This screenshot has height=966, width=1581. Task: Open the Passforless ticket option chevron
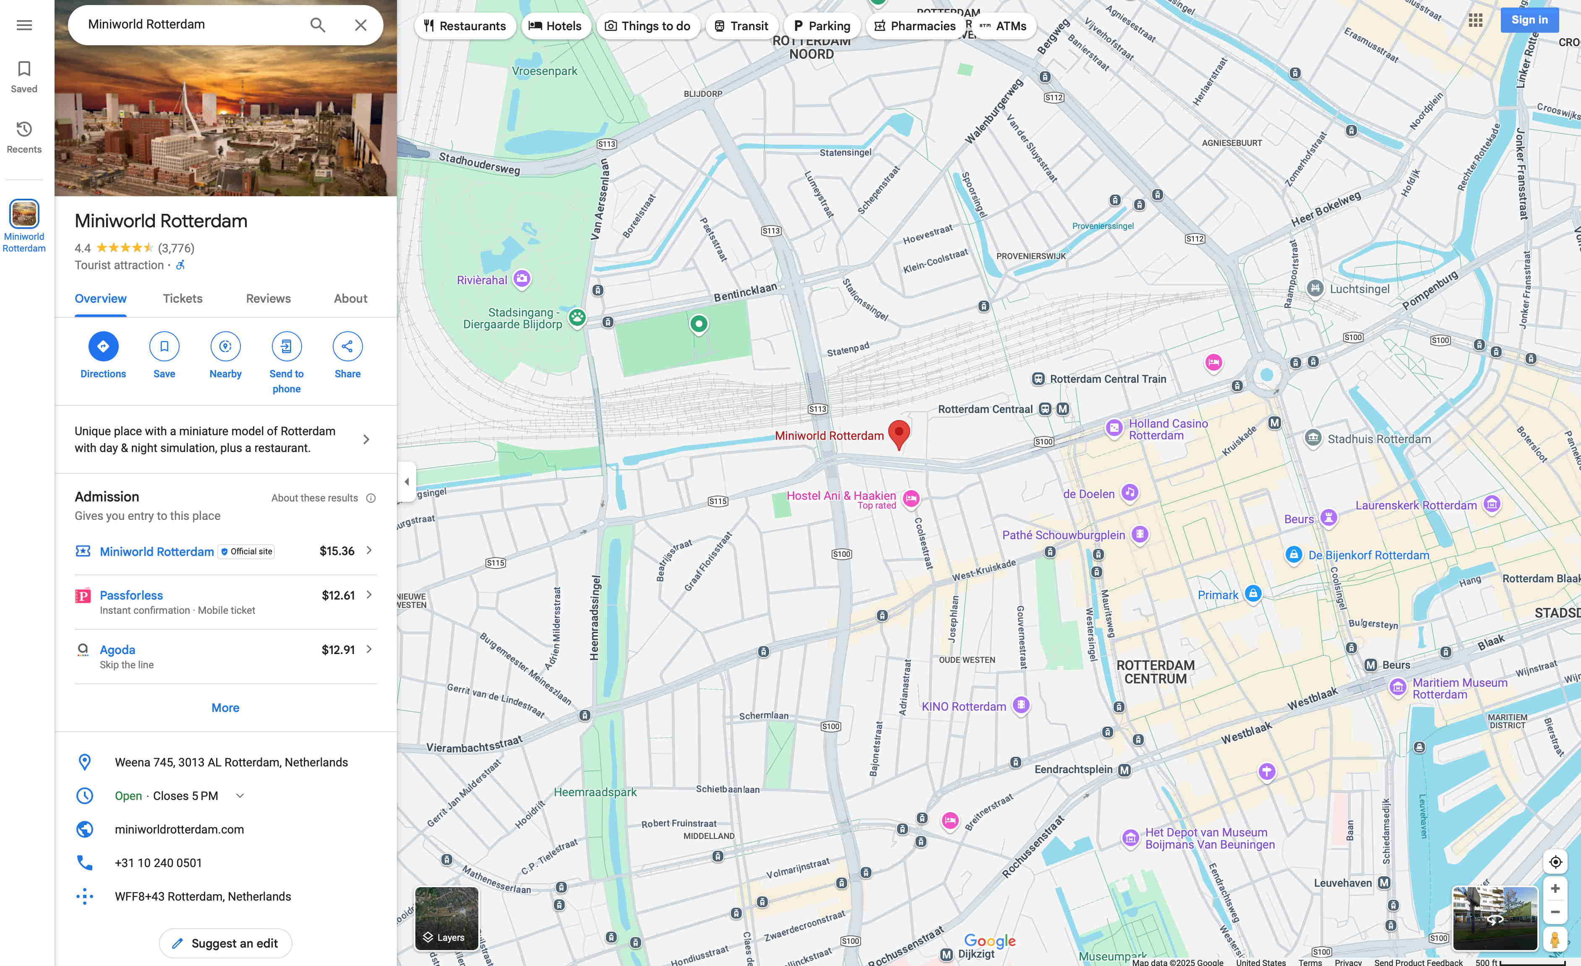[x=369, y=595]
